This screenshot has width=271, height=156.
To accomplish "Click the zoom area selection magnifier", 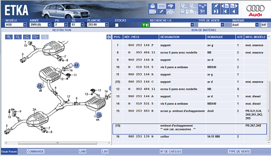I will coord(27,37).
